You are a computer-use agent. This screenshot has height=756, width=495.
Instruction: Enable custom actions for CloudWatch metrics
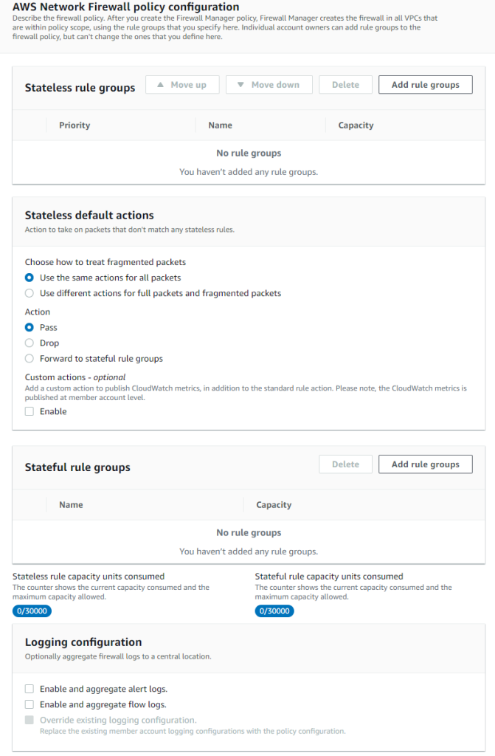point(29,411)
